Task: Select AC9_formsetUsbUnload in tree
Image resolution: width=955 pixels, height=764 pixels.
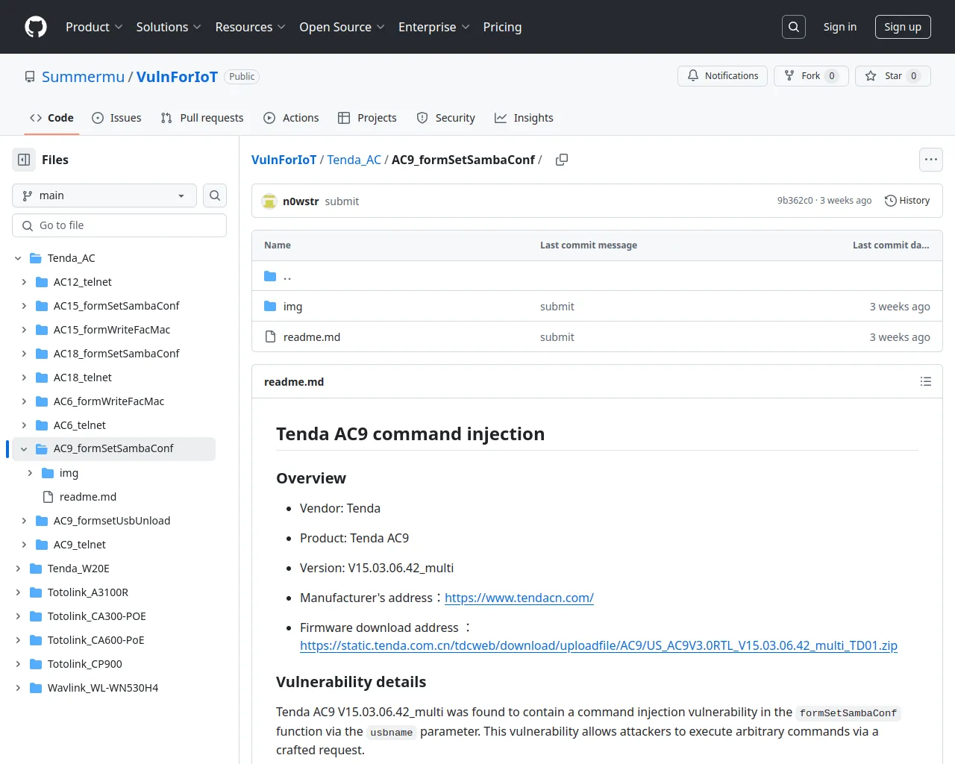Action: coord(112,521)
